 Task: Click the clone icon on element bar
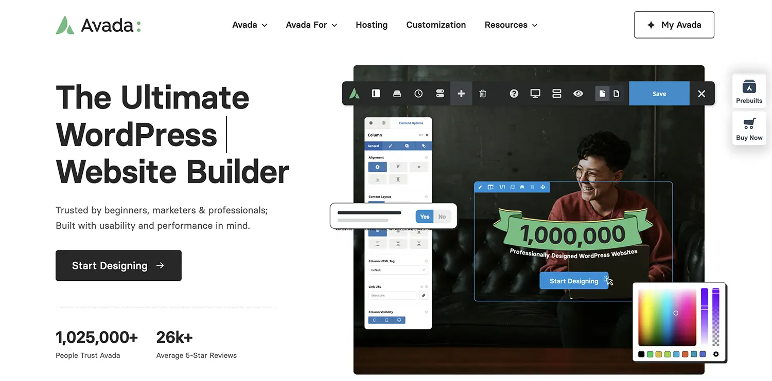pyautogui.click(x=513, y=187)
